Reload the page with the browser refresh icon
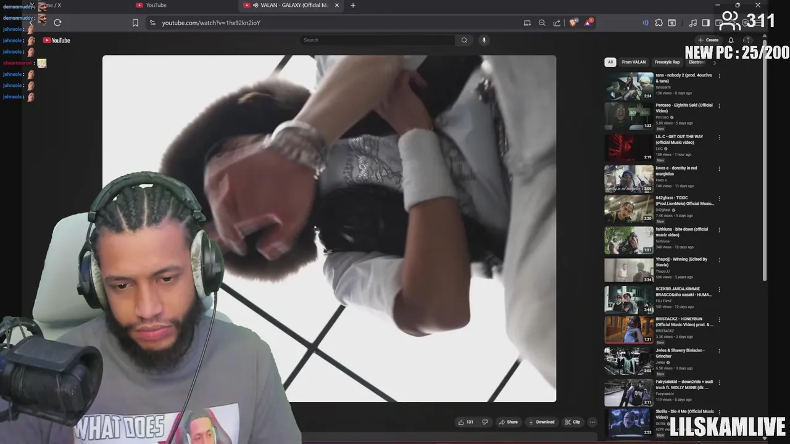 click(x=57, y=23)
